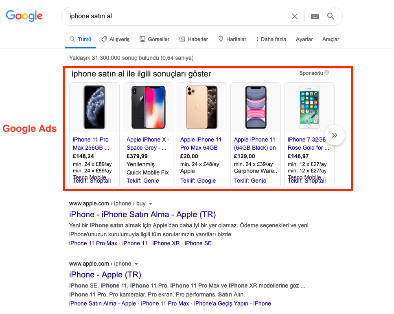Image resolution: width=394 pixels, height=314 pixels.
Task: Click the Sponsorlu label
Action: coord(311,73)
